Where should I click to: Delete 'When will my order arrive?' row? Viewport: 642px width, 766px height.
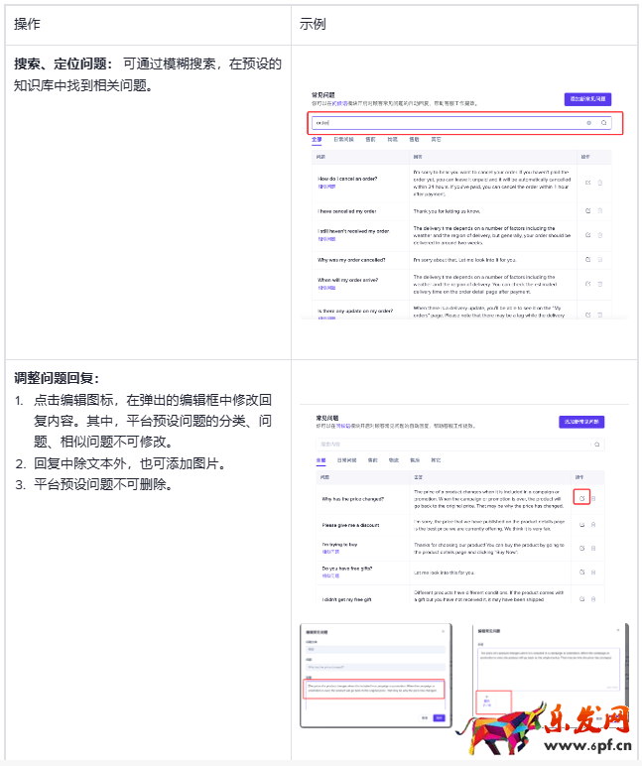600,284
